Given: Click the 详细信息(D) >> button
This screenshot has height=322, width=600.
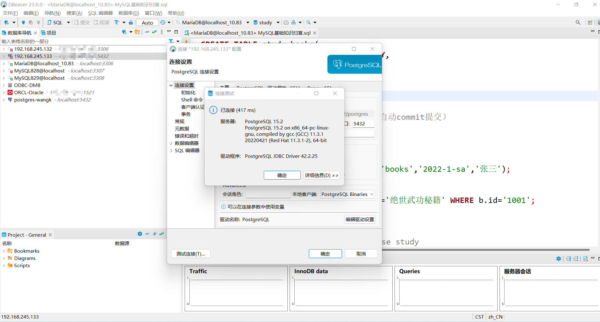Looking at the screenshot, I should click(x=321, y=175).
